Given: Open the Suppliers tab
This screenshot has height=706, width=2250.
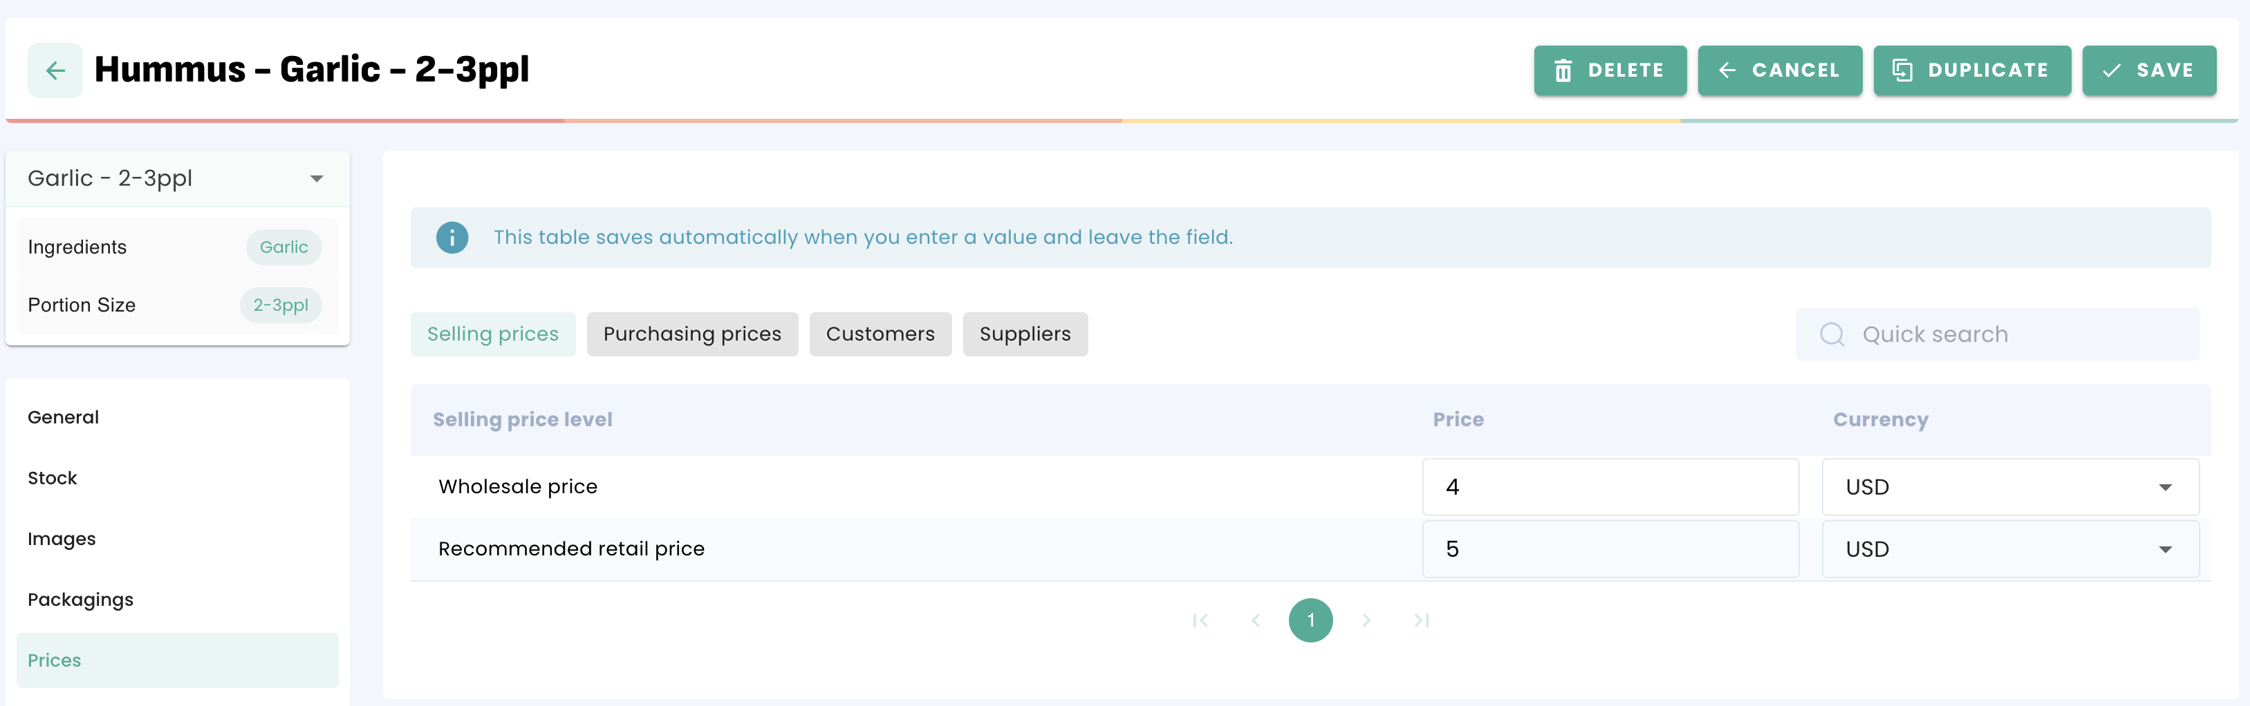Looking at the screenshot, I should pyautogui.click(x=1025, y=334).
